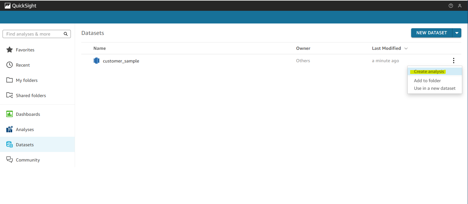Click the Favorites star icon
This screenshot has width=468, height=204.
click(10, 50)
